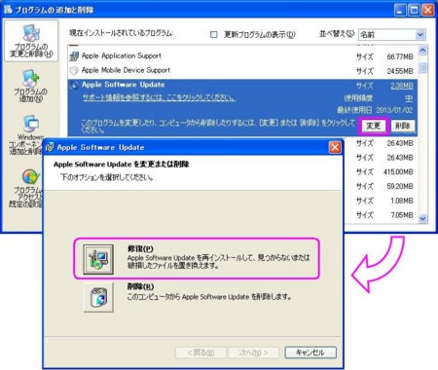Click 1.08MB size value
Image resolution: width=438 pixels, height=370 pixels.
(402, 201)
